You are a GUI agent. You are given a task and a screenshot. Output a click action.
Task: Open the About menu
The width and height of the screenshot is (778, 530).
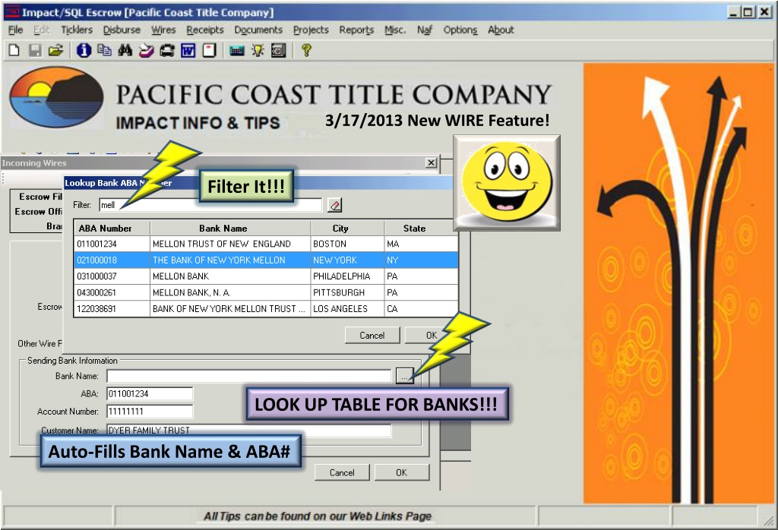coord(501,30)
